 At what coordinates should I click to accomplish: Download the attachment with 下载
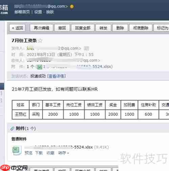[x=39, y=153]
